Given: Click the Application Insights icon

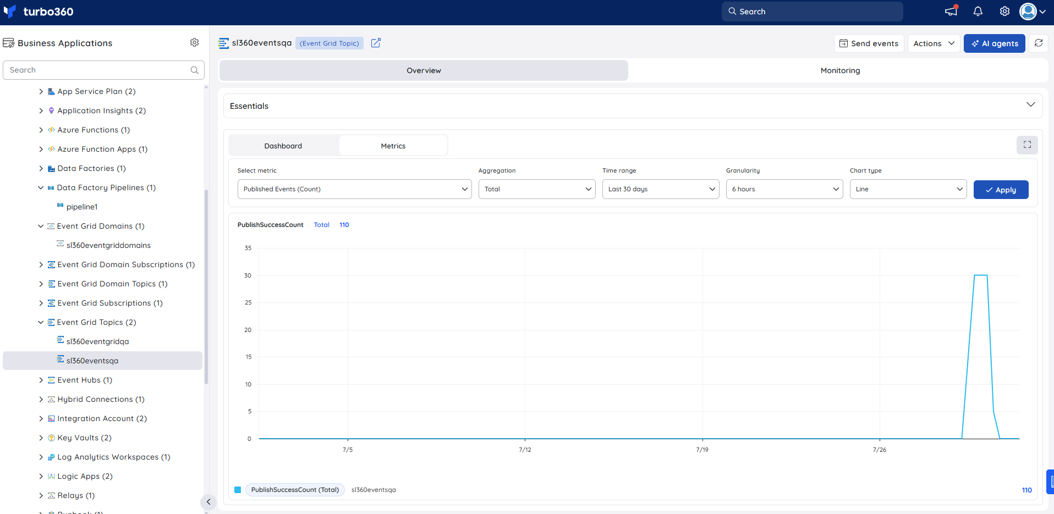Looking at the screenshot, I should pyautogui.click(x=51, y=111).
